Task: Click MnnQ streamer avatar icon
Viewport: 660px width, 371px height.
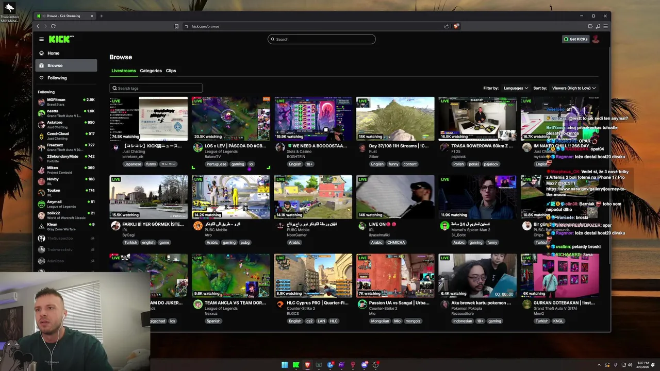Action: click(x=526, y=305)
